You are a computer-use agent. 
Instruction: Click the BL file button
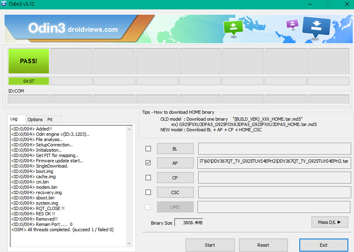(x=175, y=149)
